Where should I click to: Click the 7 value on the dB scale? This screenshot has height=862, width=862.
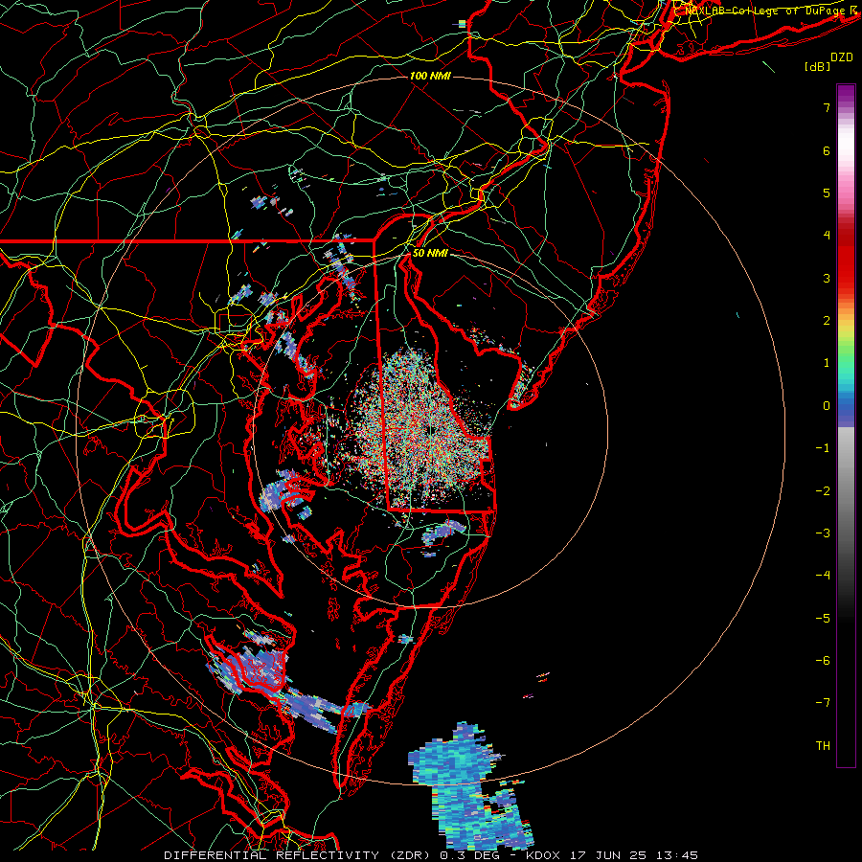tap(827, 107)
